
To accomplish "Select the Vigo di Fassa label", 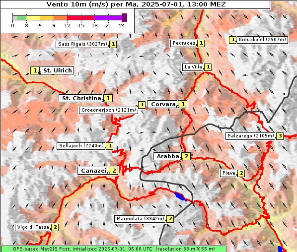I will [x=33, y=227].
